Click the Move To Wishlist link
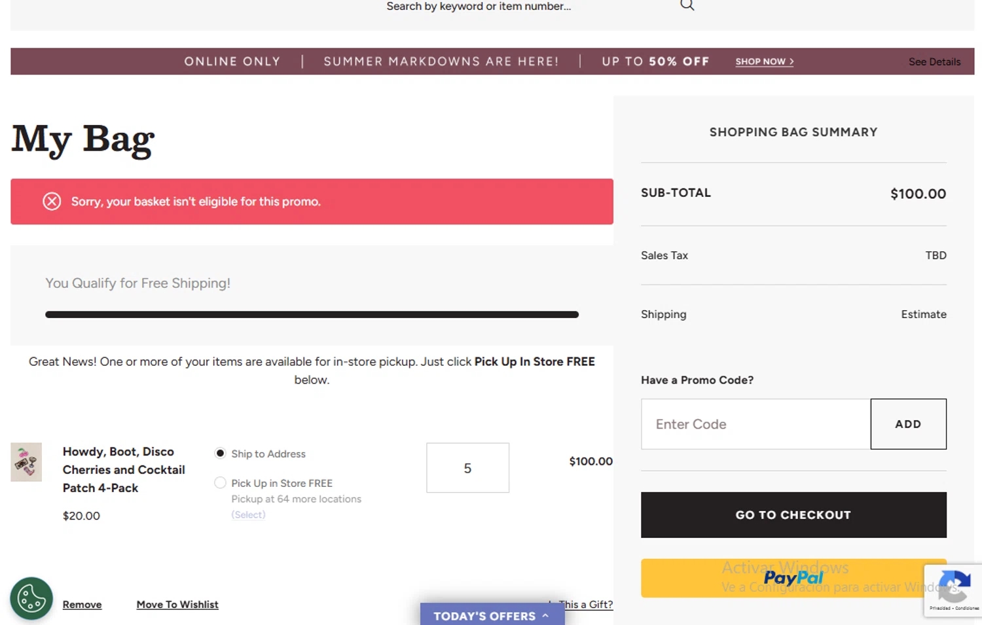982x625 pixels. coord(177,605)
